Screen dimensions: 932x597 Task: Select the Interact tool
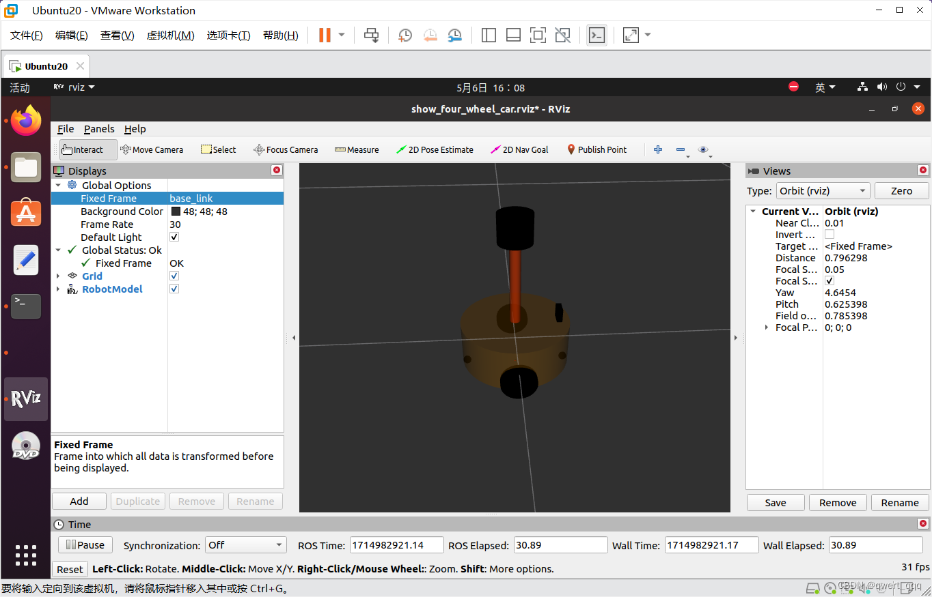point(88,149)
